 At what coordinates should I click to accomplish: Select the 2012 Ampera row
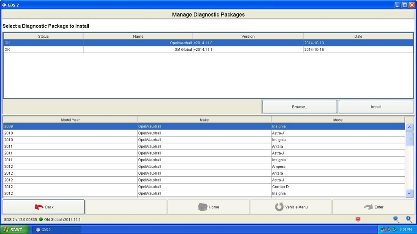point(204,167)
